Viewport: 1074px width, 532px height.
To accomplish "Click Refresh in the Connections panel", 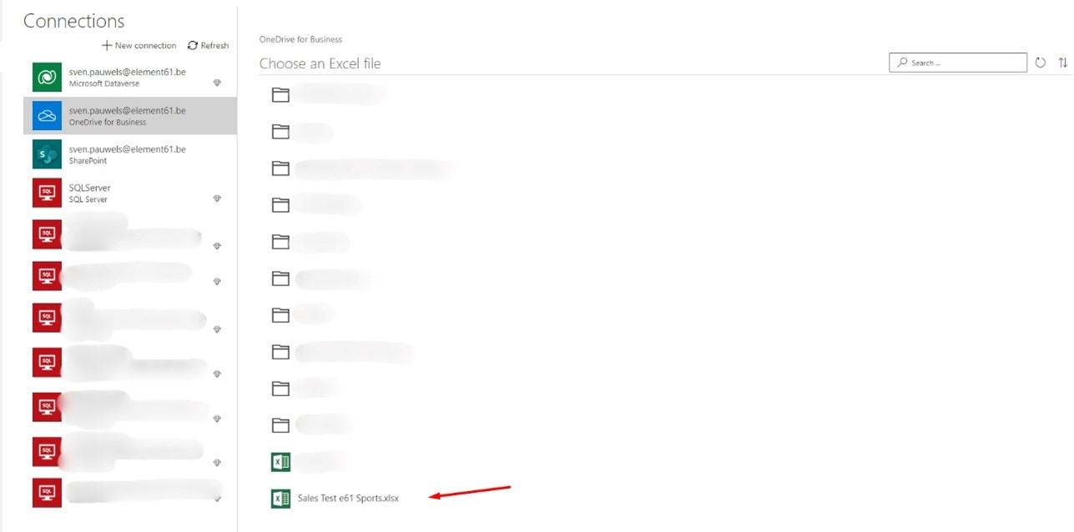I will click(x=208, y=45).
